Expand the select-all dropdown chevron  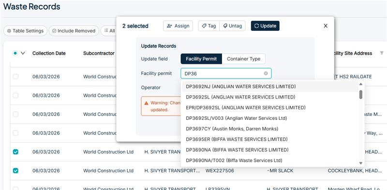tap(23, 53)
